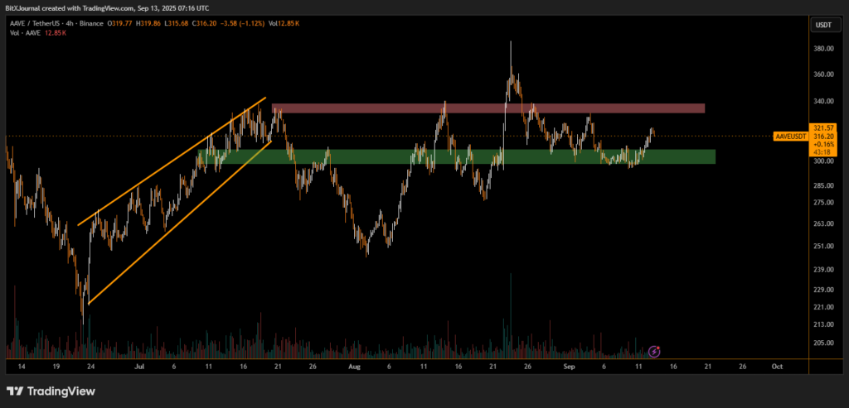This screenshot has width=849, height=408.
Task: Click the 251.00 level on price axis
Action: [823, 246]
